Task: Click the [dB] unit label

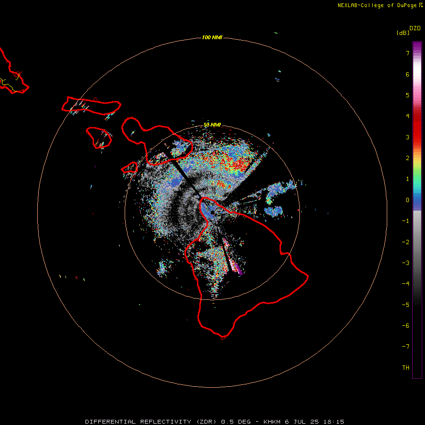Action: click(403, 33)
